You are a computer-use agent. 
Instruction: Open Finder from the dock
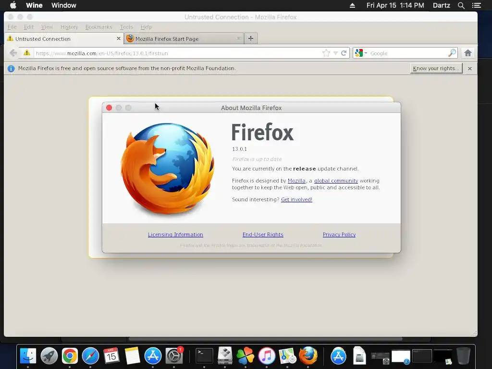28,356
